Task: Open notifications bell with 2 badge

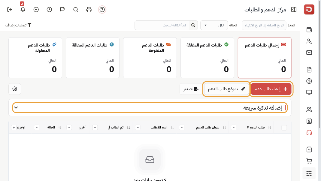Action: (23, 9)
